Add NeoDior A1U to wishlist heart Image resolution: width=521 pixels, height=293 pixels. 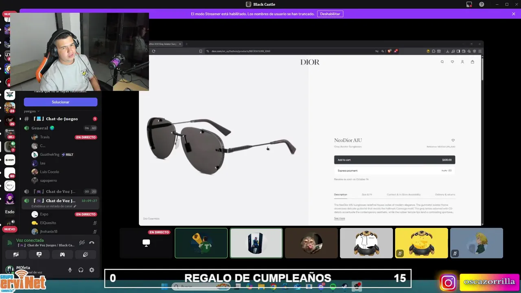(453, 140)
